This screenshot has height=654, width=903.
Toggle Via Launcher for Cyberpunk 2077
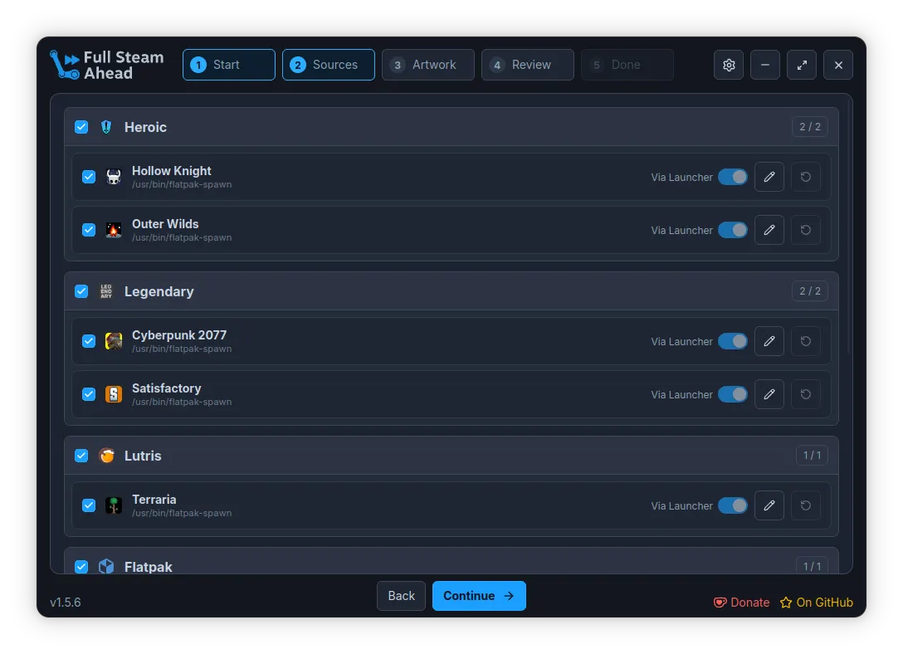(x=733, y=341)
